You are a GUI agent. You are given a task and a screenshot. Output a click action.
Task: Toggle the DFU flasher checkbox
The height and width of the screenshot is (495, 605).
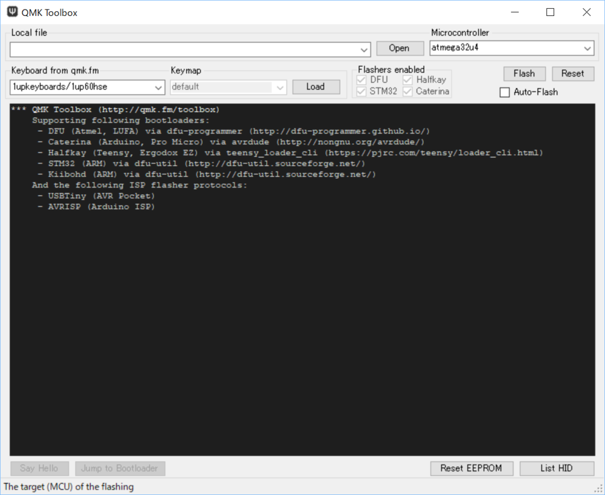point(361,80)
